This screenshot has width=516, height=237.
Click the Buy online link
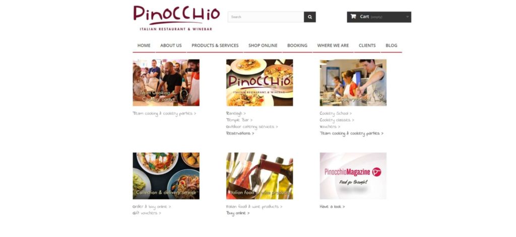(x=238, y=213)
